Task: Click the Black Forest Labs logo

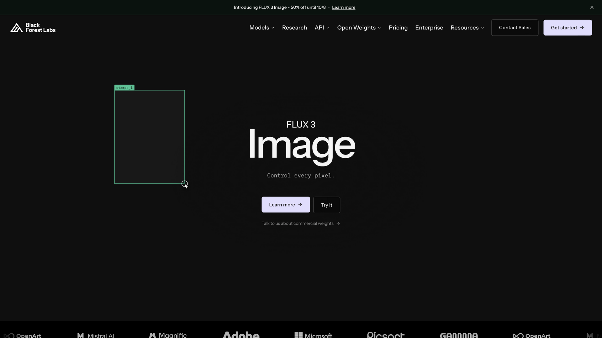Action: click(x=33, y=28)
